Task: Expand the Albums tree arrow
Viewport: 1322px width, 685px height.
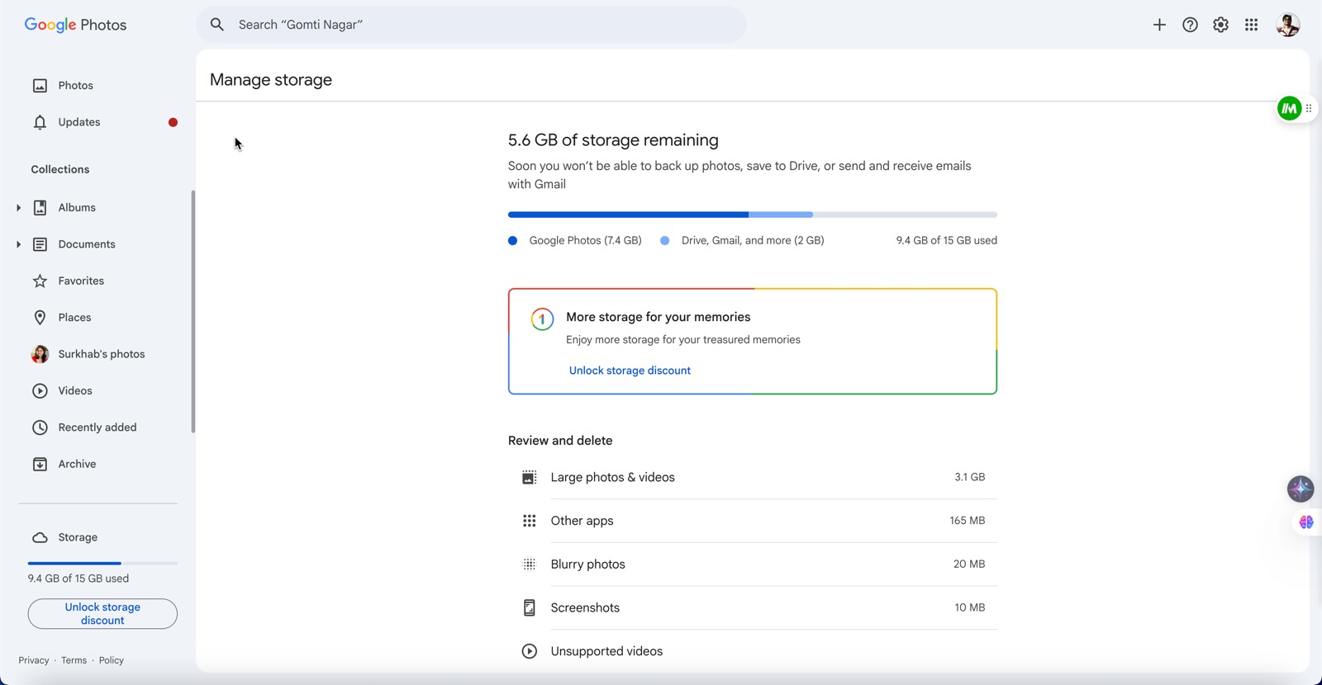Action: coord(18,208)
